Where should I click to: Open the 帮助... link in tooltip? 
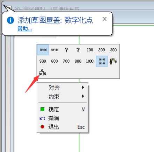25,28
